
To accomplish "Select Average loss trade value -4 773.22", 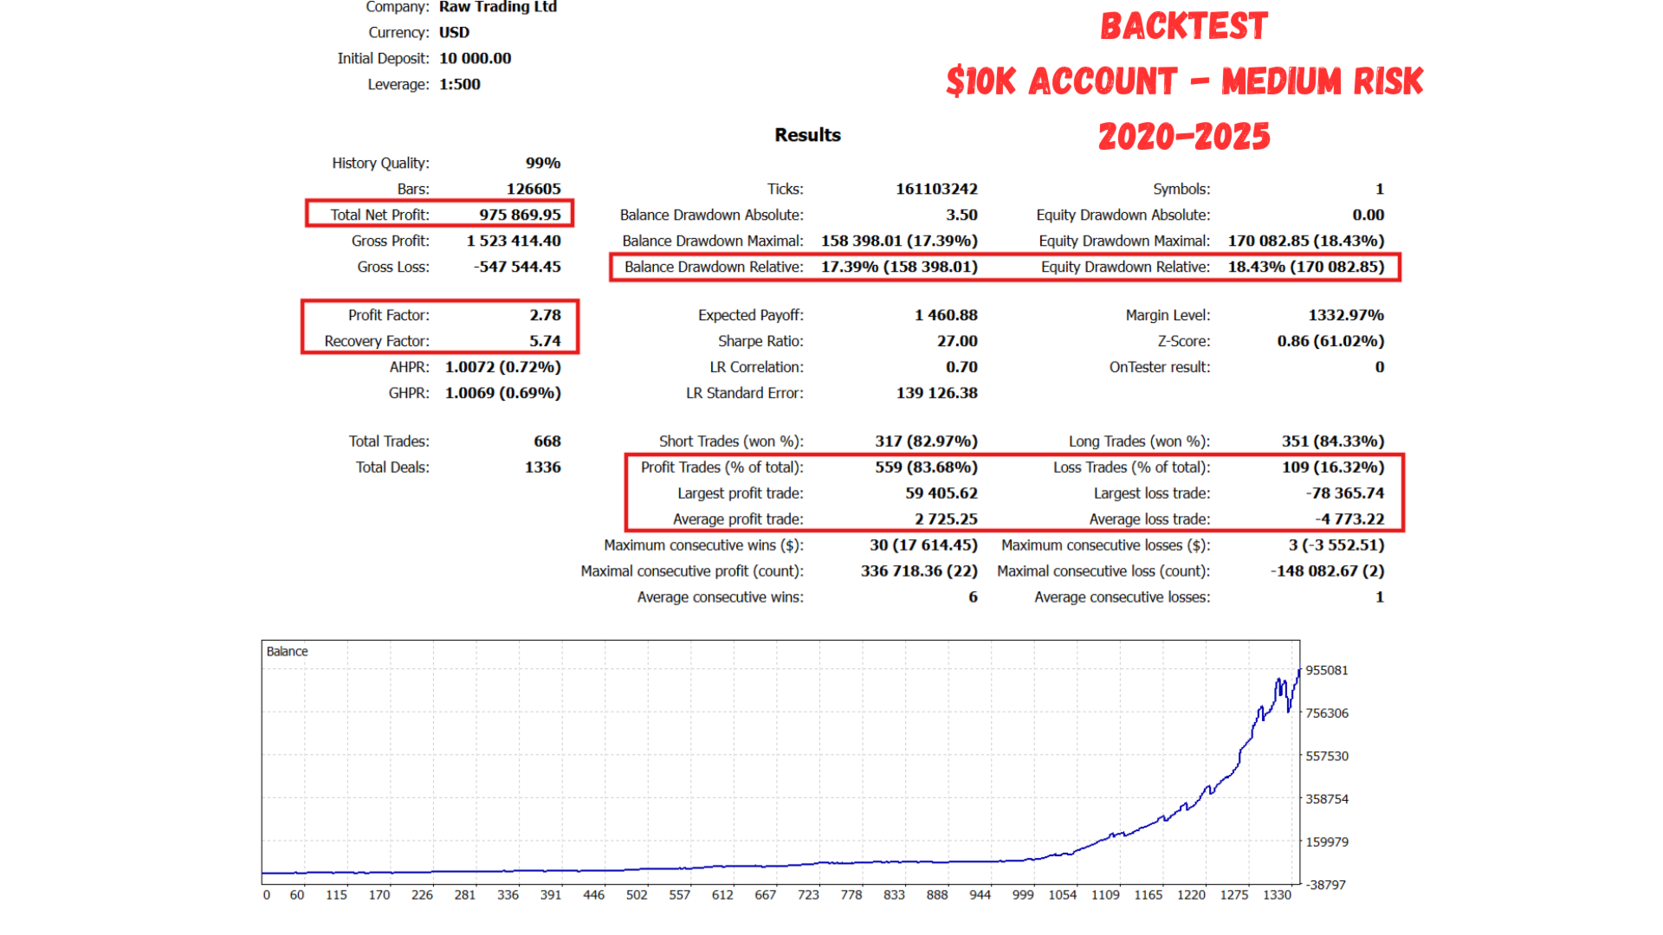I will coord(1349,519).
